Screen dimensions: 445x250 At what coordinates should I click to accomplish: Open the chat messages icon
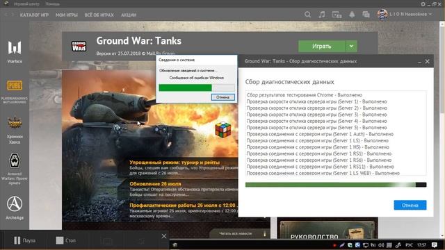pyautogui.click(x=366, y=15)
